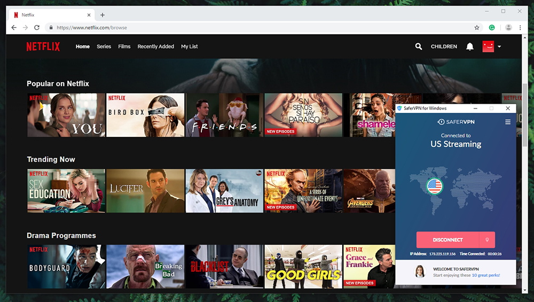Viewport: 534px width, 302px height.
Task: Open the Good Girls thumbnail
Action: pyautogui.click(x=303, y=267)
